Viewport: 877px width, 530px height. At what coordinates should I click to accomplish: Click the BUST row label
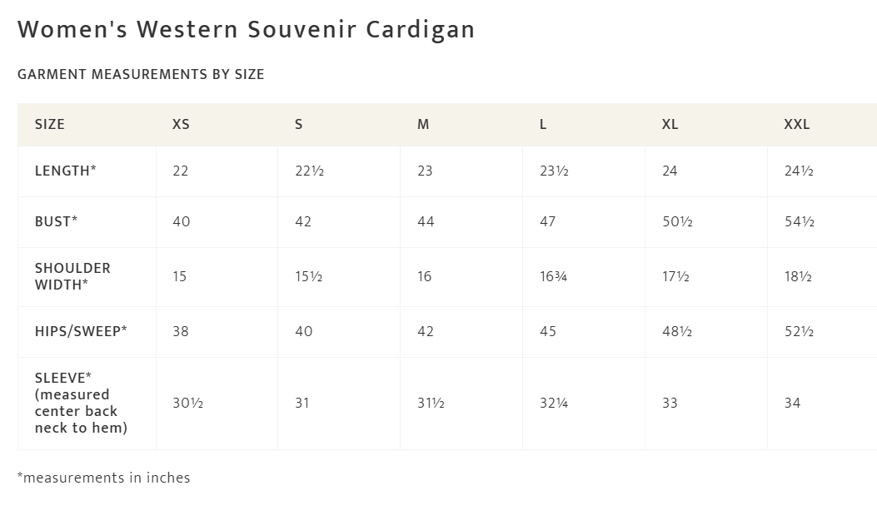coord(56,221)
